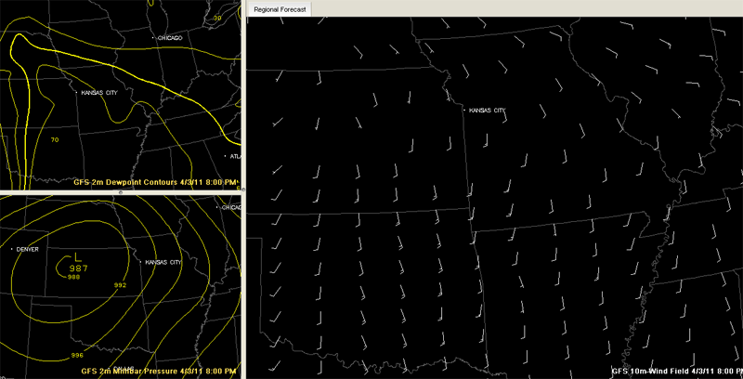Click the CHICAGO label on dewpoint map
The width and height of the screenshot is (743, 379).
pyautogui.click(x=170, y=38)
